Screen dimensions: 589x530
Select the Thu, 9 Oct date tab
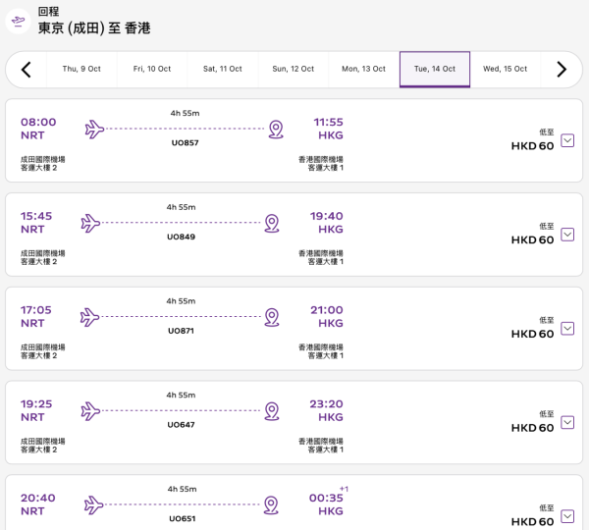[x=81, y=69]
